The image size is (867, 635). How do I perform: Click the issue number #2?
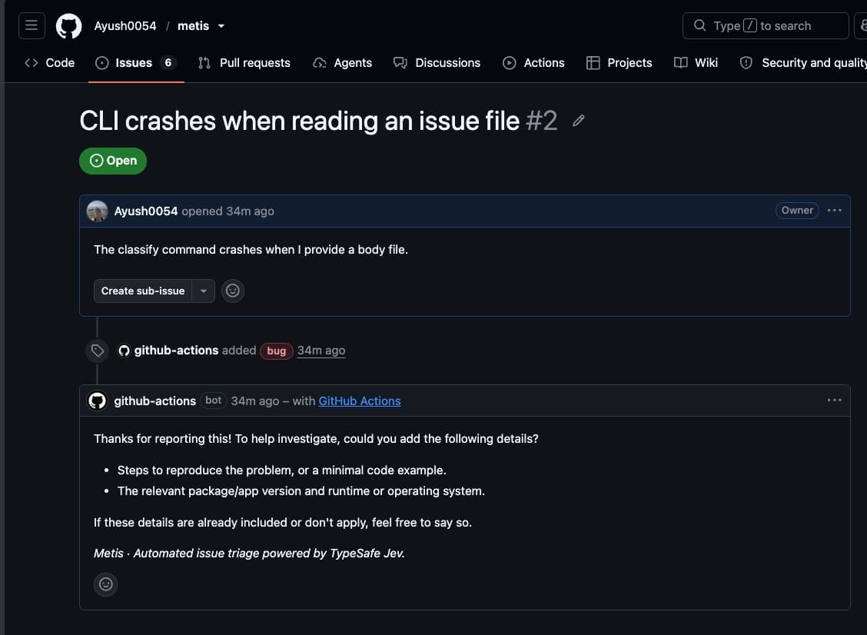[x=541, y=121]
